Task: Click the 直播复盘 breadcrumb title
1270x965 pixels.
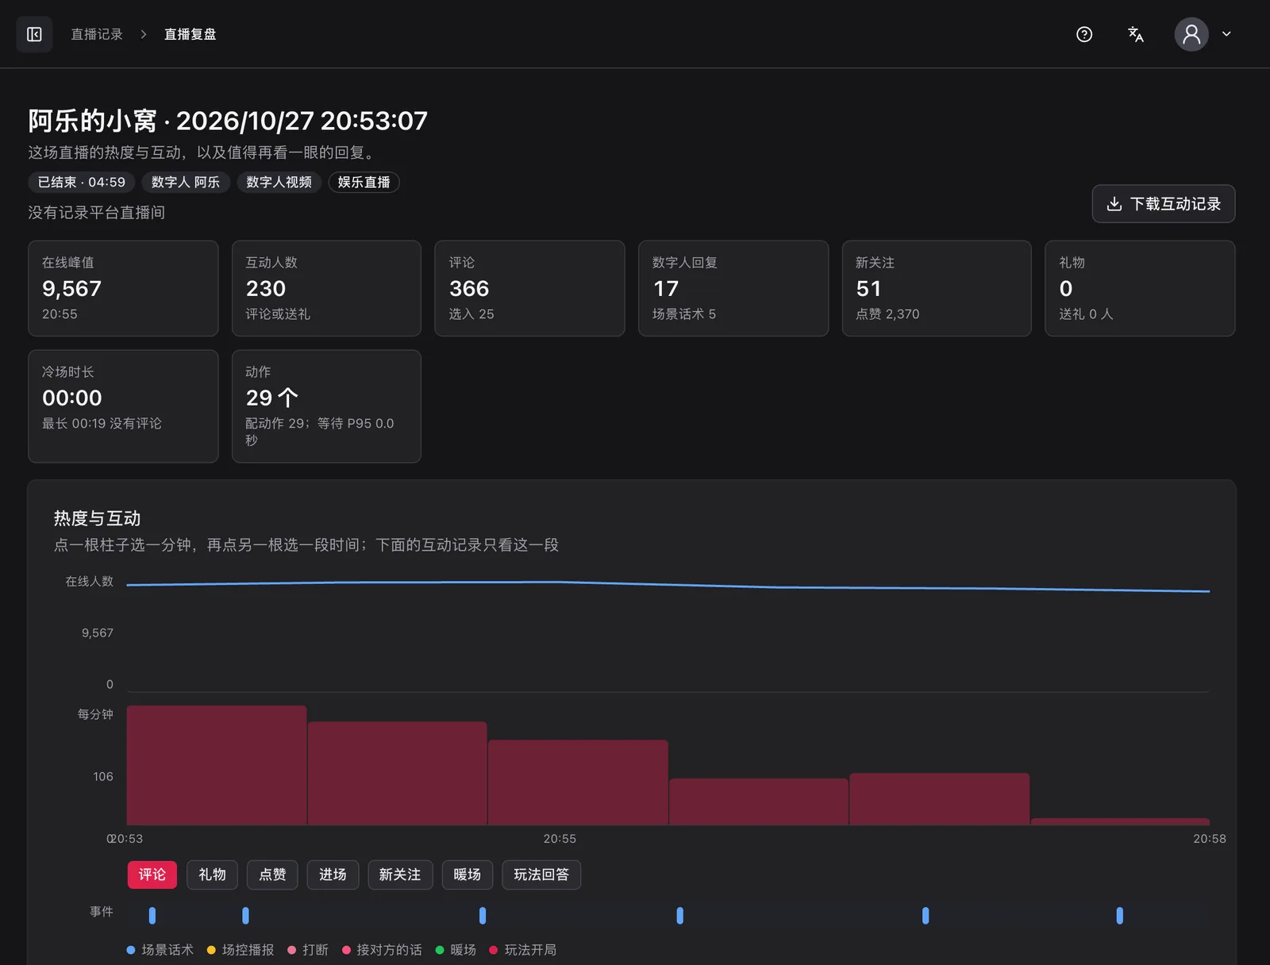Action: click(190, 34)
